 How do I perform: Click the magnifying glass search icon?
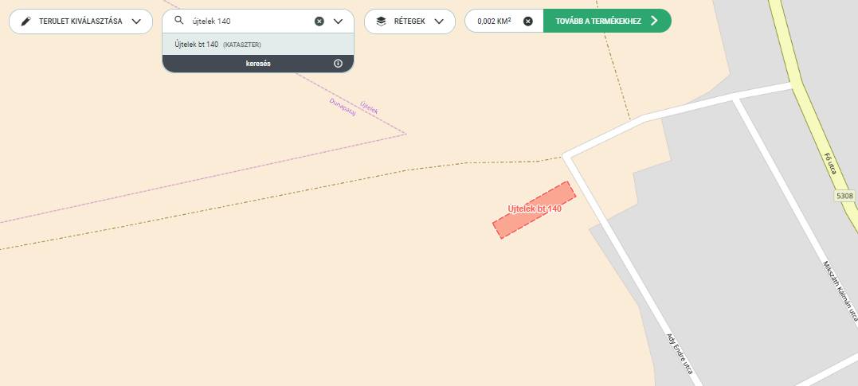tap(179, 21)
